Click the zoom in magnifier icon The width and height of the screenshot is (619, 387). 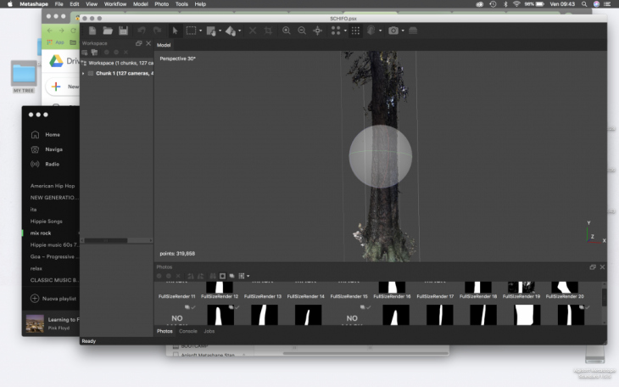287,31
